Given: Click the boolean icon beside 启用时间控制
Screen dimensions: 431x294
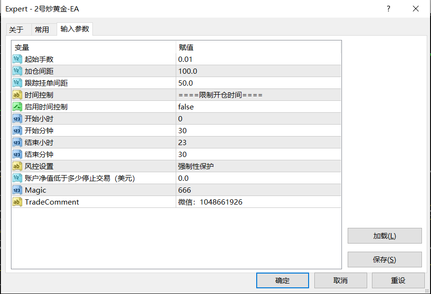Looking at the screenshot, I should (17, 107).
